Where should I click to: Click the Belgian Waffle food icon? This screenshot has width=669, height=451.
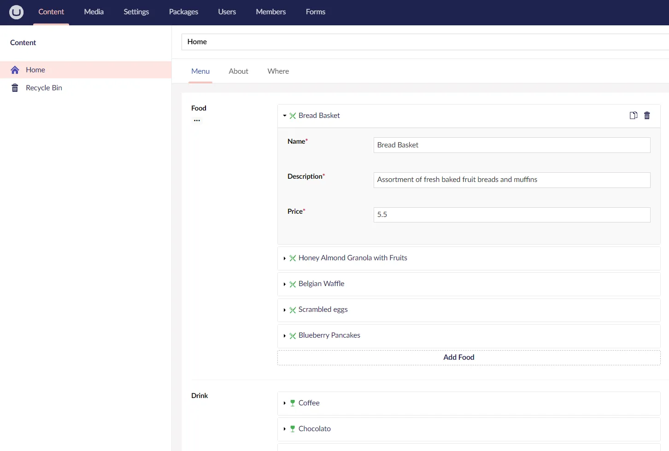click(293, 284)
